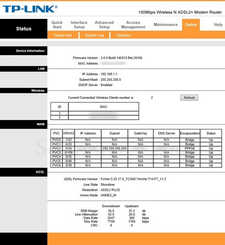Click upstream SNR Margin 31.2

click(132, 211)
